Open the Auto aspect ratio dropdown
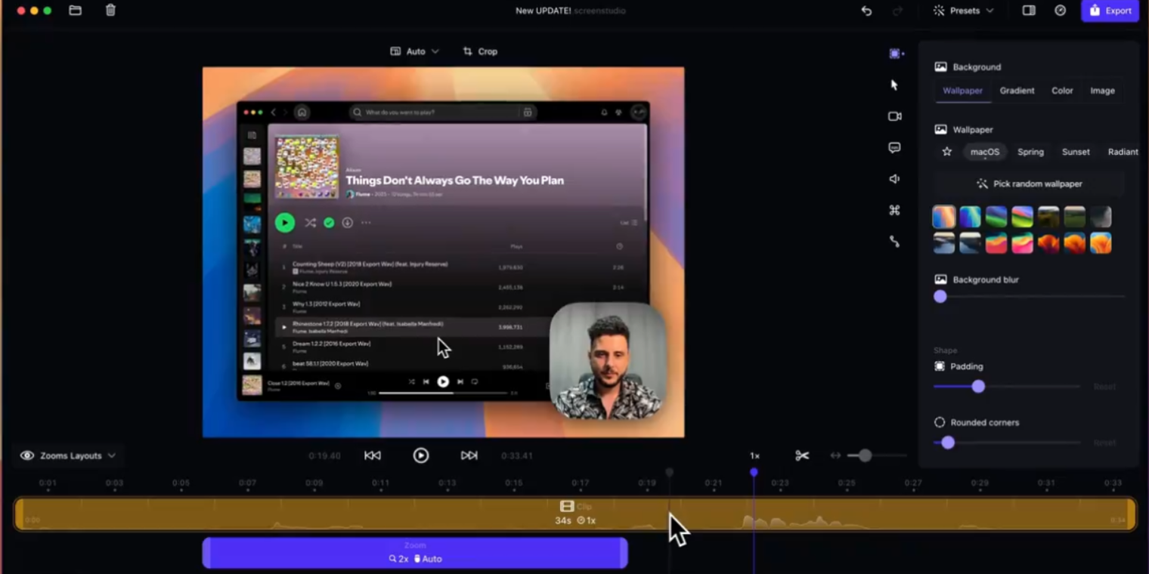 [414, 51]
